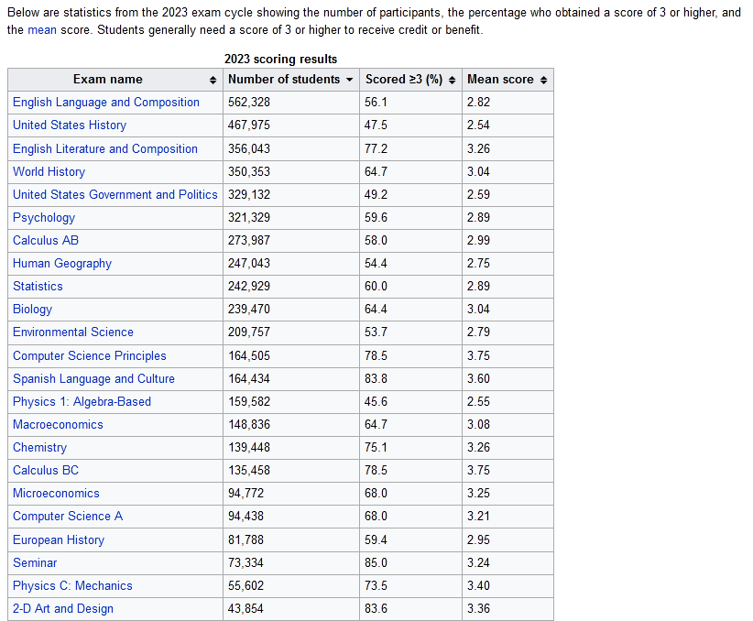The width and height of the screenshot is (753, 621).
Task: Click the 3.40 mean score cell
Action: [x=507, y=586]
